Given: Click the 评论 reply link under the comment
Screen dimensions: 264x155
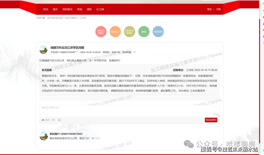Looking at the screenshot, I should pyautogui.click(x=96, y=138).
